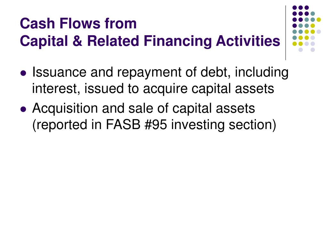Click the vertical divider line beside the title
This screenshot has height=246, width=328.
click(285, 33)
